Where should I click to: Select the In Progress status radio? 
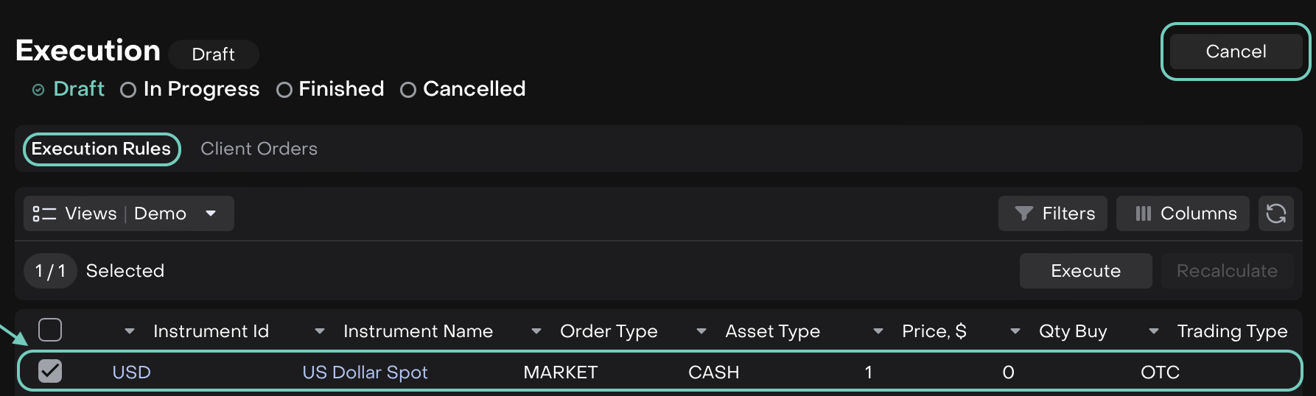click(x=128, y=90)
